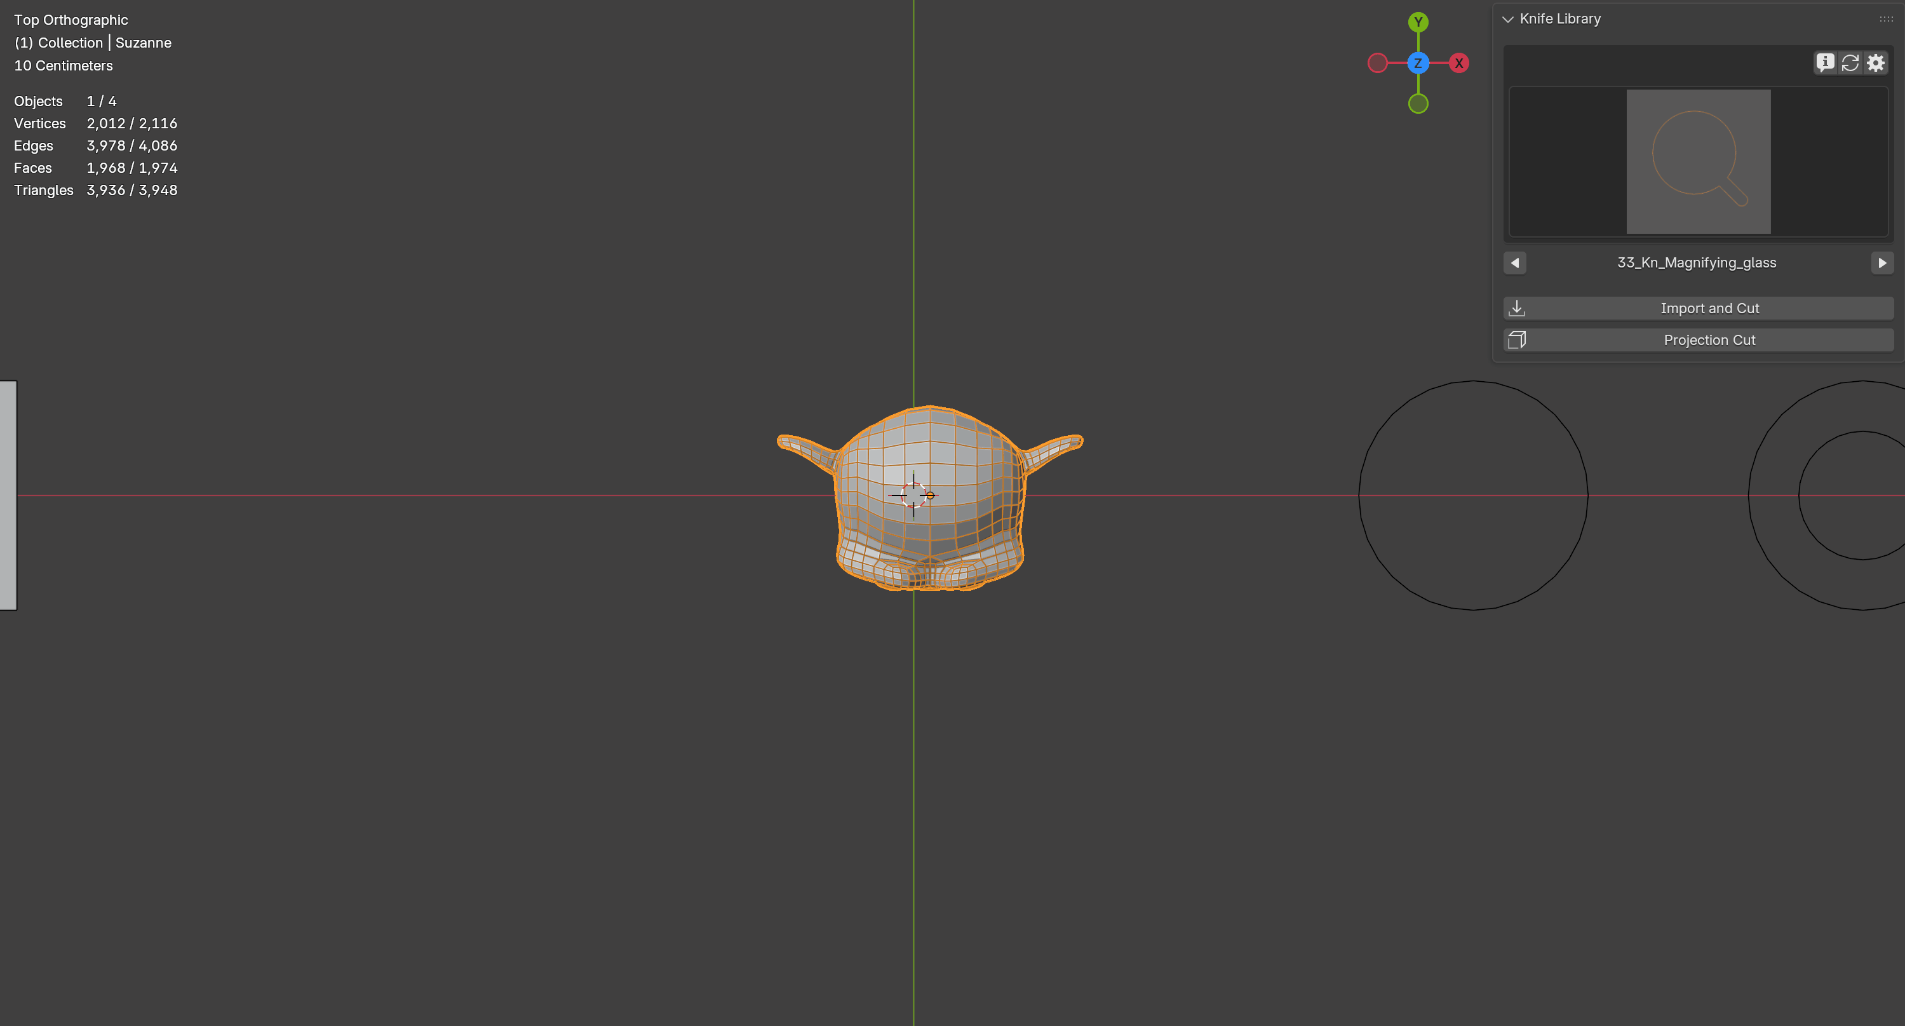Open the Knife Library settings gear
Viewport: 1905px width, 1026px height.
[1875, 63]
